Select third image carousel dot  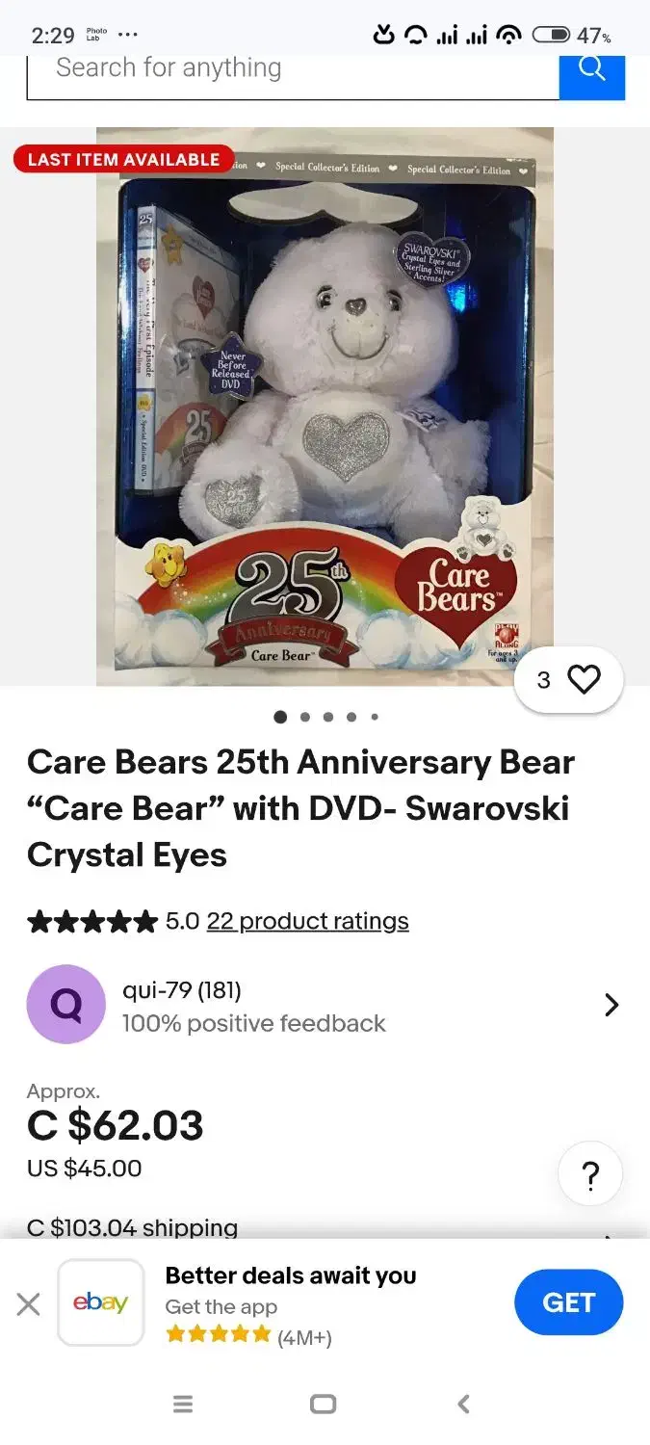point(328,717)
